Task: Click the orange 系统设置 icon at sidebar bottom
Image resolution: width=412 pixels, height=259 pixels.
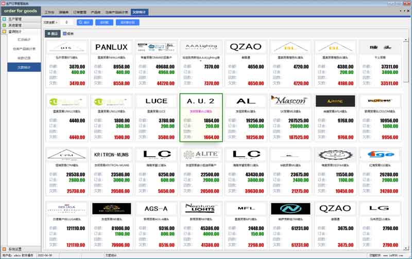Action: [x=4, y=249]
